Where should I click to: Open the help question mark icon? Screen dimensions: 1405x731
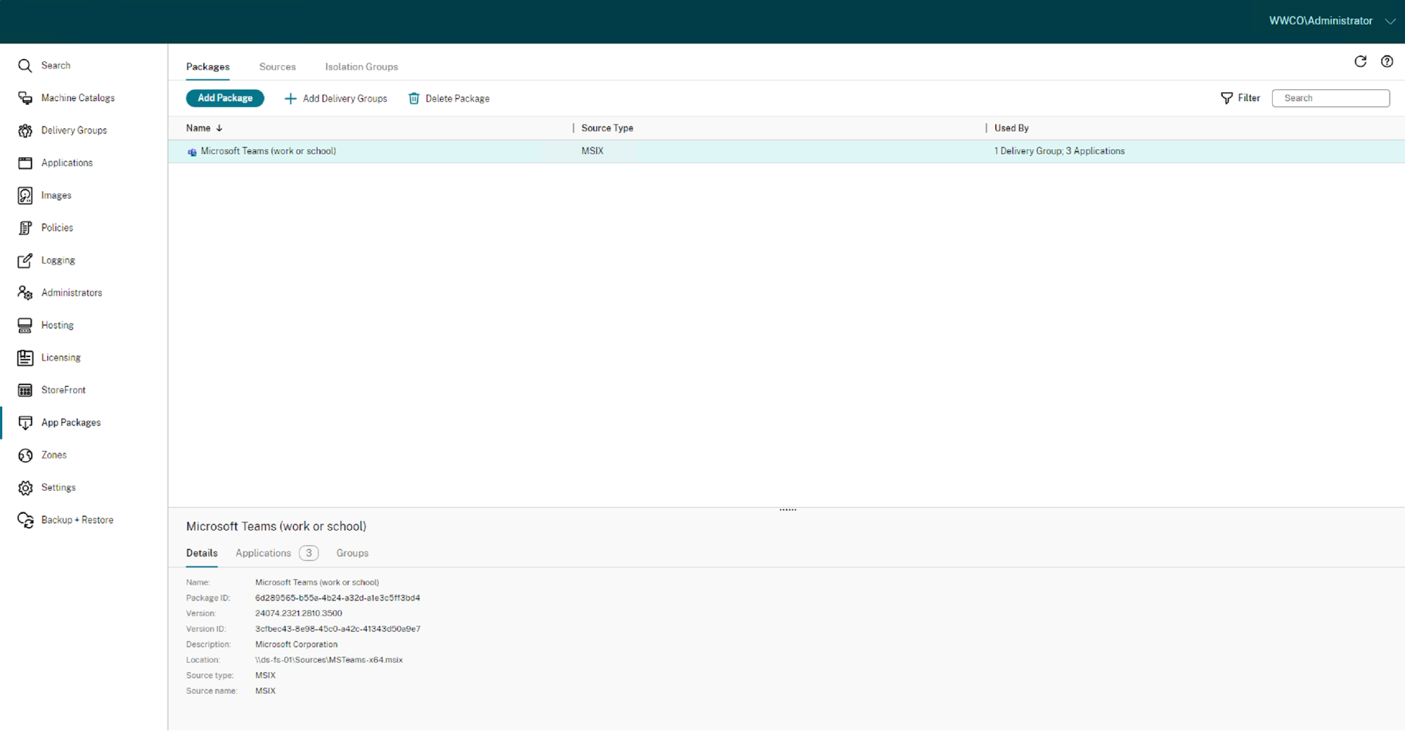[x=1387, y=62]
